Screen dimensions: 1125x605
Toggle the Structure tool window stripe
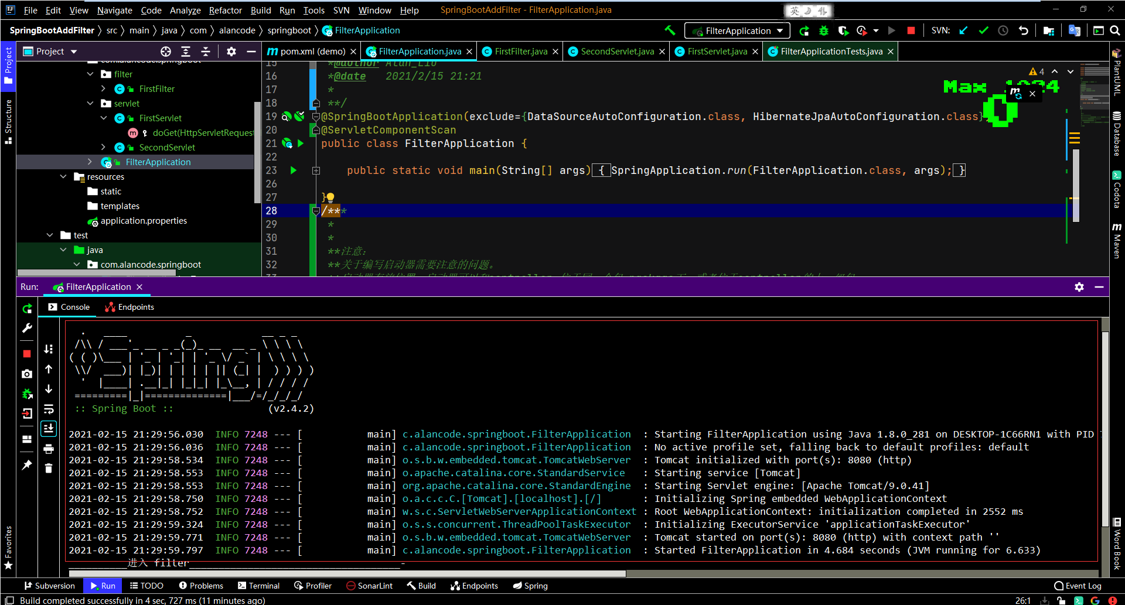[8, 121]
